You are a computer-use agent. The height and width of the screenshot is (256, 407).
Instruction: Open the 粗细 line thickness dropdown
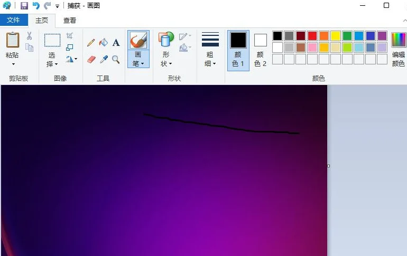[x=210, y=49]
